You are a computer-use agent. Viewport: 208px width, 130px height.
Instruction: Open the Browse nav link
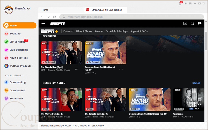coord(99,31)
